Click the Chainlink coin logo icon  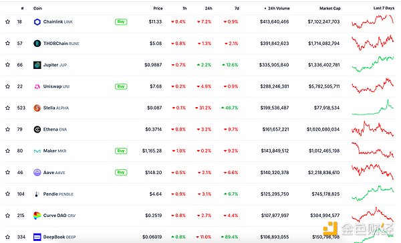tap(37, 22)
